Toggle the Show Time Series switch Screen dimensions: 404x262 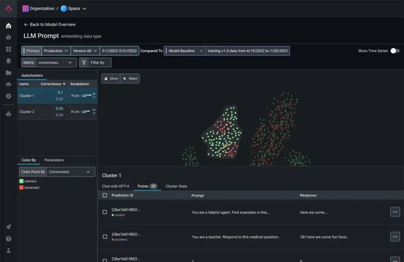395,51
